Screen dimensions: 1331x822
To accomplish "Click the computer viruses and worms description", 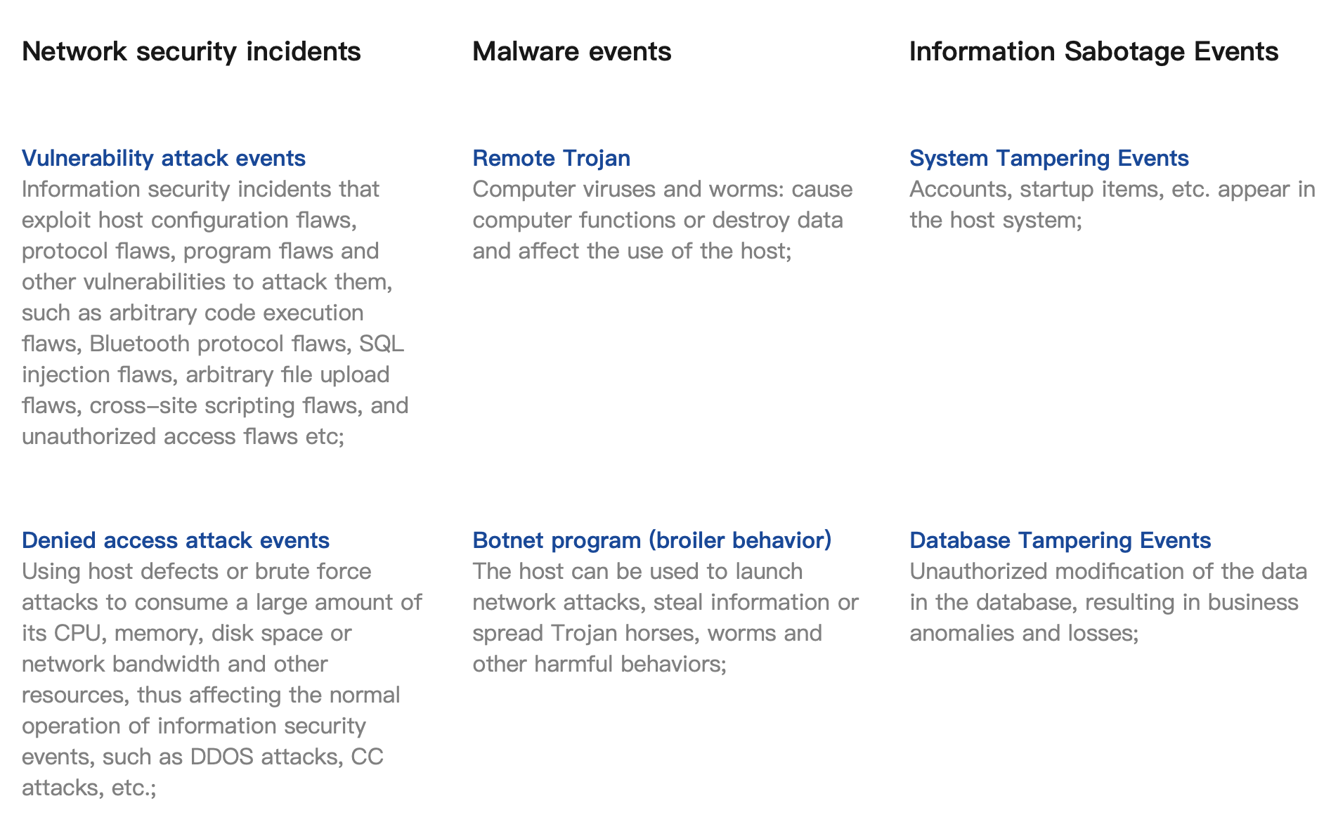I will pos(663,220).
